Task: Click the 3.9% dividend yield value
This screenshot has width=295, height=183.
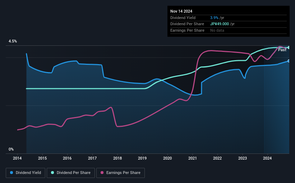Action: [214, 18]
